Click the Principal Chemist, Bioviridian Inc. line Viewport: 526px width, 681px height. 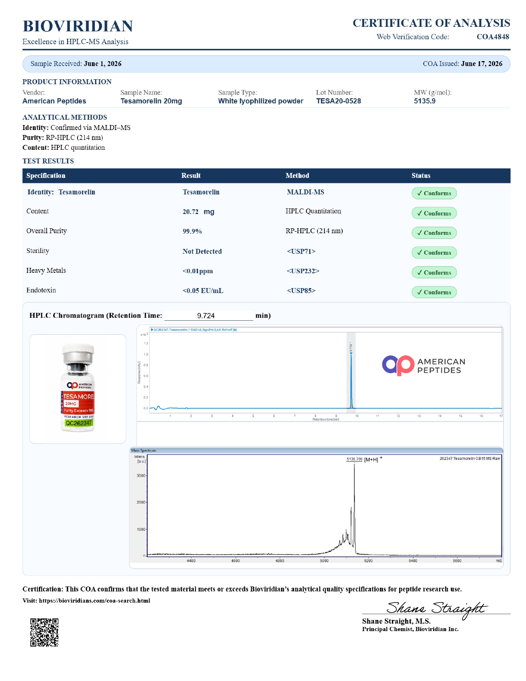click(410, 629)
